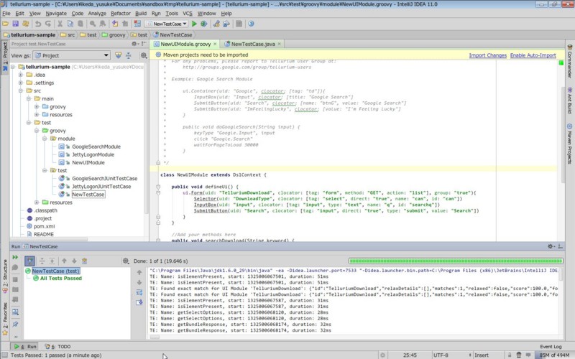The height and width of the screenshot is (359, 575).
Task: Open the View as Project dropdown
Action: (72, 55)
